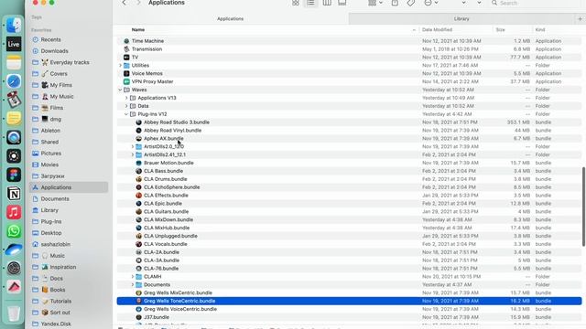
Task: Expand the Utilities folder
Action: [x=120, y=65]
